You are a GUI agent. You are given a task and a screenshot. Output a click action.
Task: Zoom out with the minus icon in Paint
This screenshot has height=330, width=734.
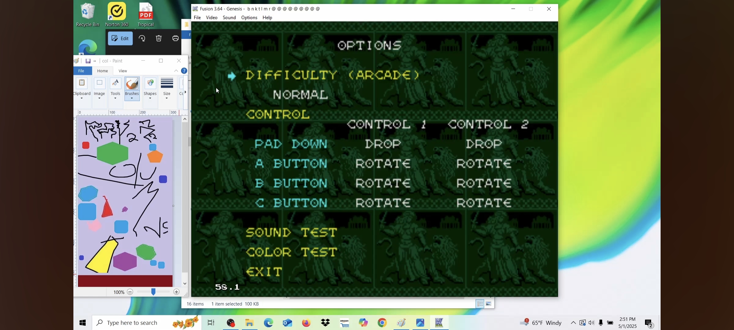(130, 292)
